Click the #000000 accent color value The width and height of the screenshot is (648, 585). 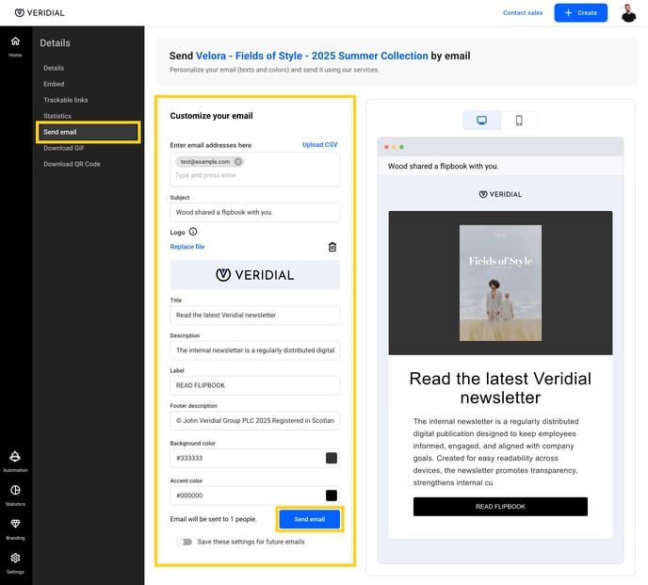pyautogui.click(x=189, y=496)
